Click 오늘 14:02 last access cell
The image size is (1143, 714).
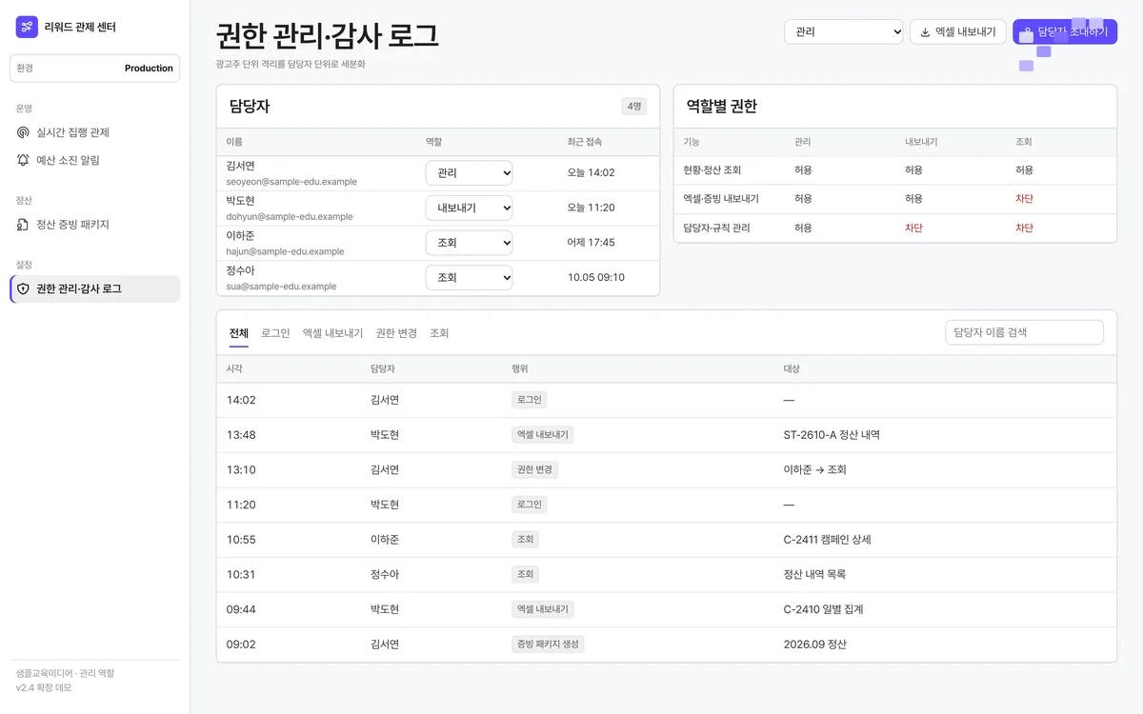(x=591, y=173)
